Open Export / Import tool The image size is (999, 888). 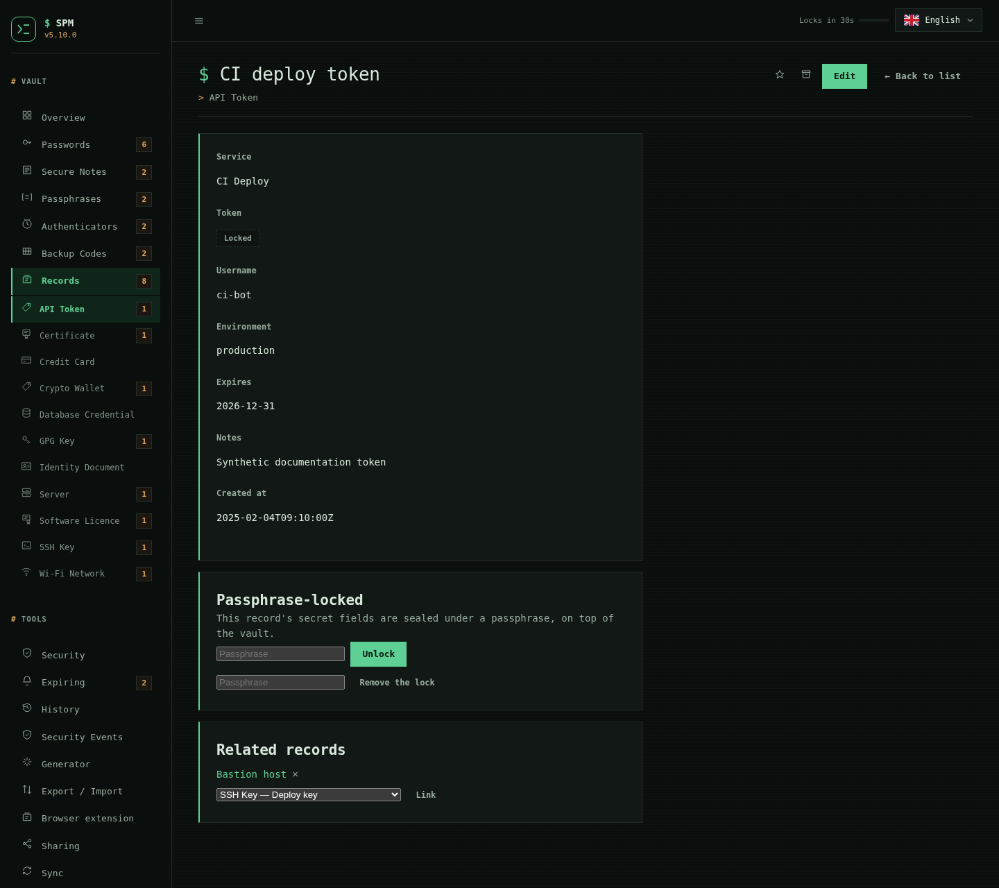(x=86, y=792)
